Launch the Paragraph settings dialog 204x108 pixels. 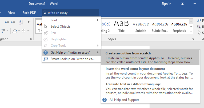click(x=31, y=39)
